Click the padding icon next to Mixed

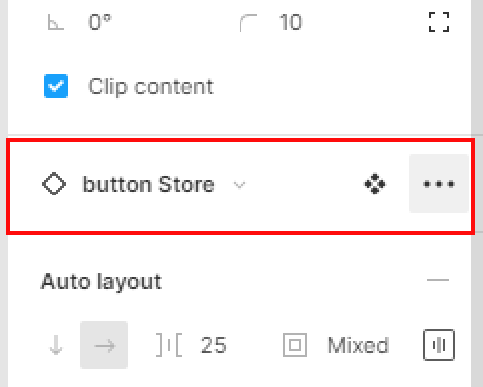pos(295,345)
